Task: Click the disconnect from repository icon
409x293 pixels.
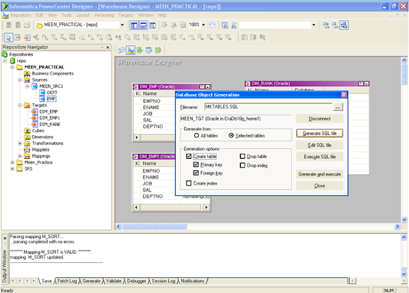Action: (x=19, y=26)
